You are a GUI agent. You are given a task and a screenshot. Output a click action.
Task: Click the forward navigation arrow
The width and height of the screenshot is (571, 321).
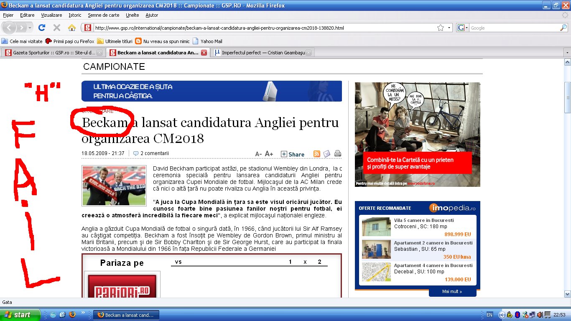22,28
